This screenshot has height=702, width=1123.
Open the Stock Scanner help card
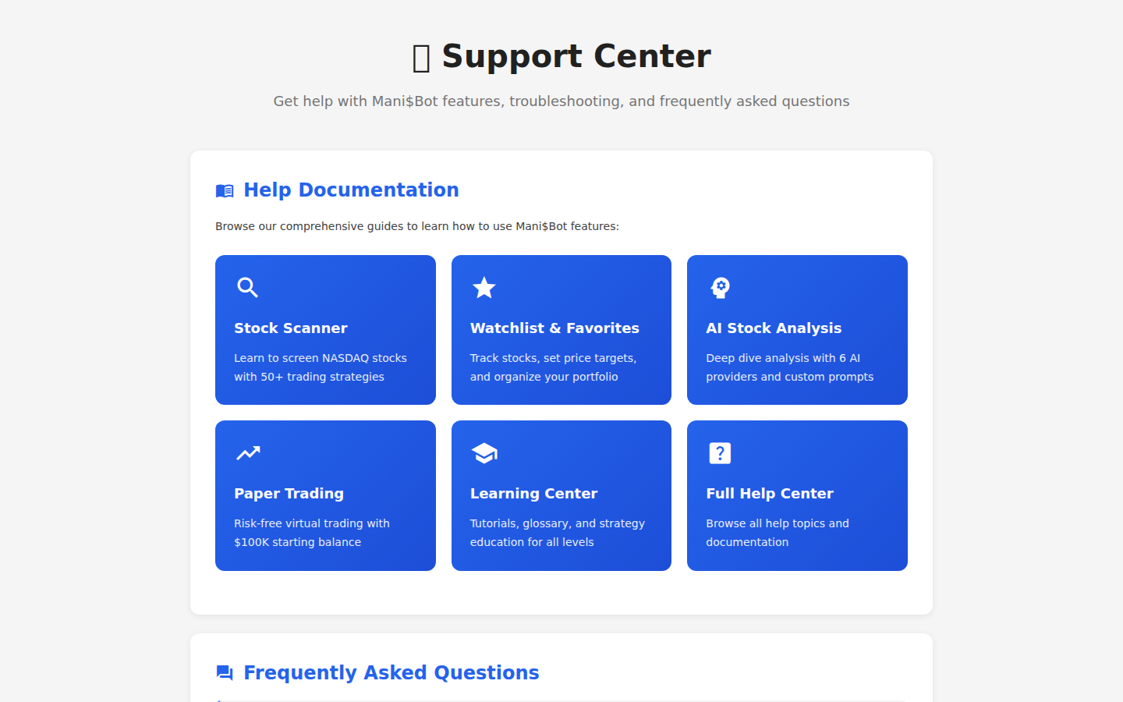pos(325,330)
